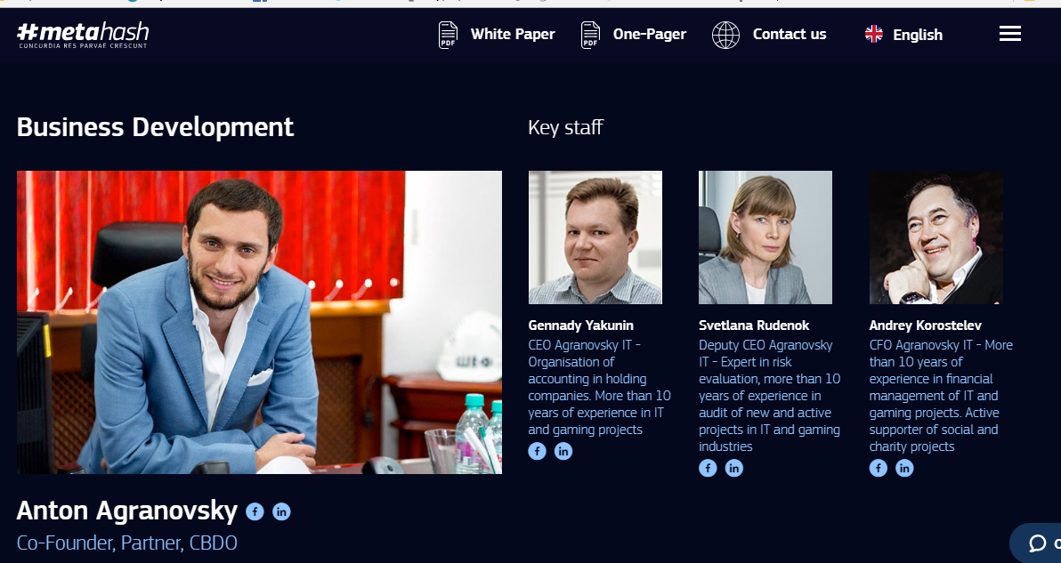Expand the English language selector
This screenshot has width=1061, height=563.
pyautogui.click(x=903, y=35)
